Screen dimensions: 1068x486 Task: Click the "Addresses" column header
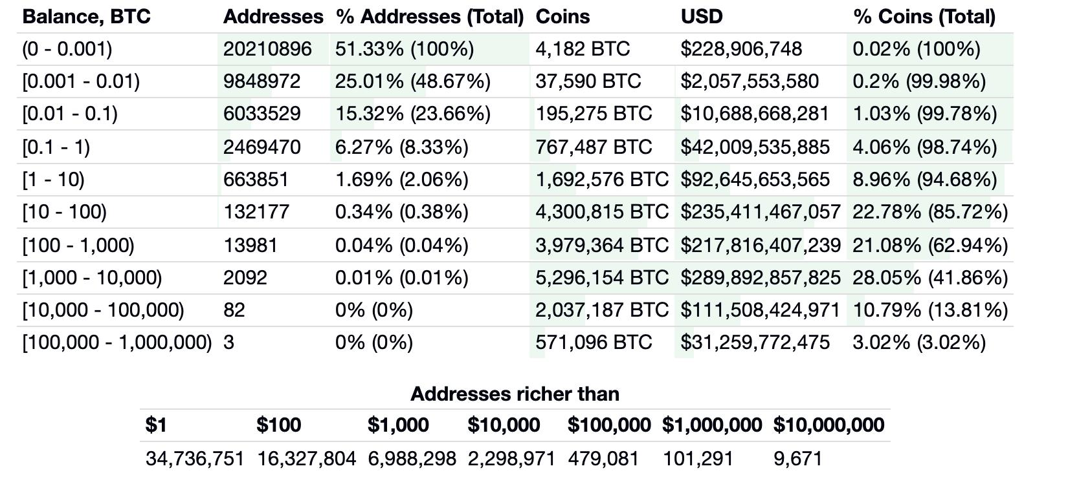click(x=273, y=16)
